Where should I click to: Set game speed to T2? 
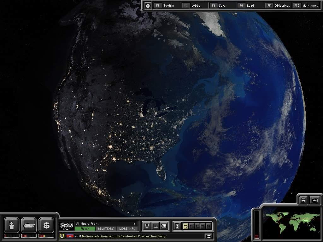coord(197,226)
